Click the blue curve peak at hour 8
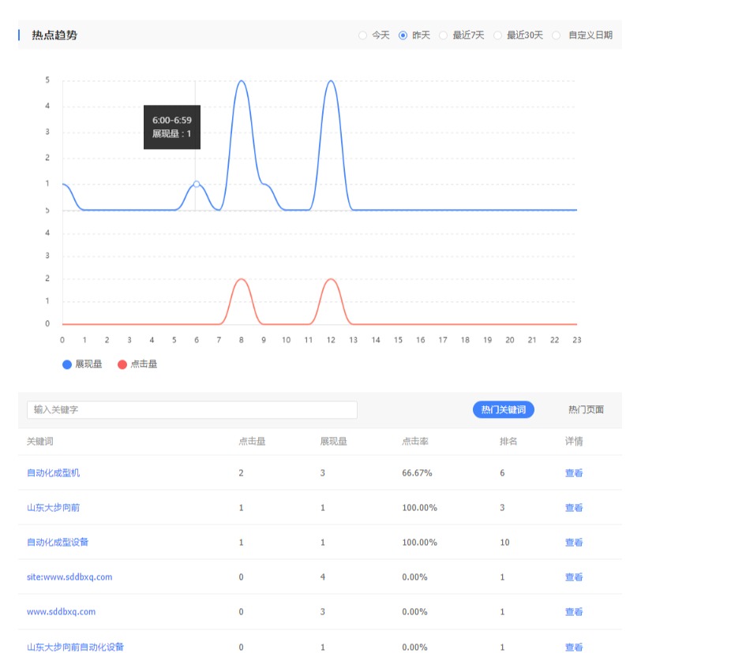746x653 pixels. click(x=242, y=81)
